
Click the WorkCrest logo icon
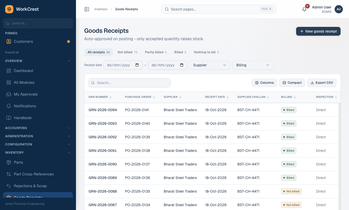pyautogui.click(x=9, y=9)
